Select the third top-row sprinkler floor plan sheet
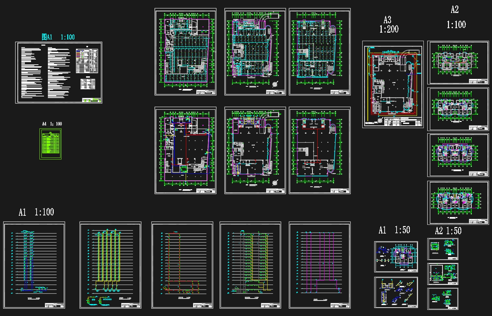The width and height of the screenshot is (492, 316). tap(320, 52)
